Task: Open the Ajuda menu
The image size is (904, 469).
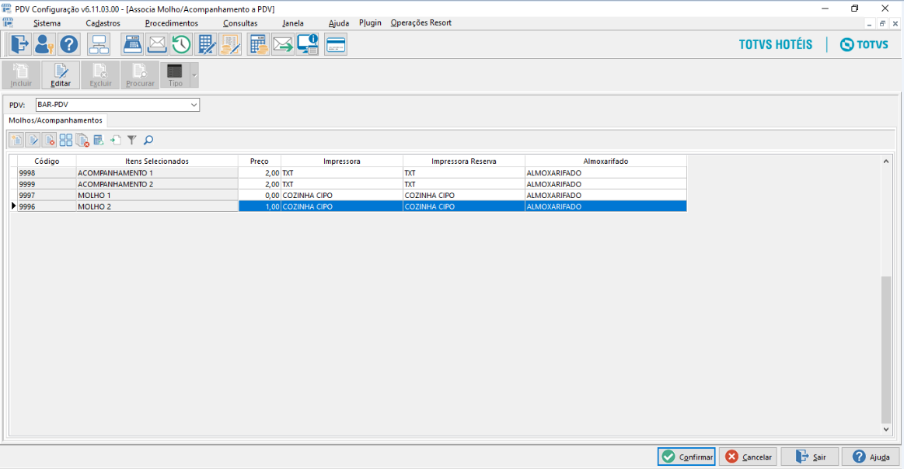Action: point(338,23)
